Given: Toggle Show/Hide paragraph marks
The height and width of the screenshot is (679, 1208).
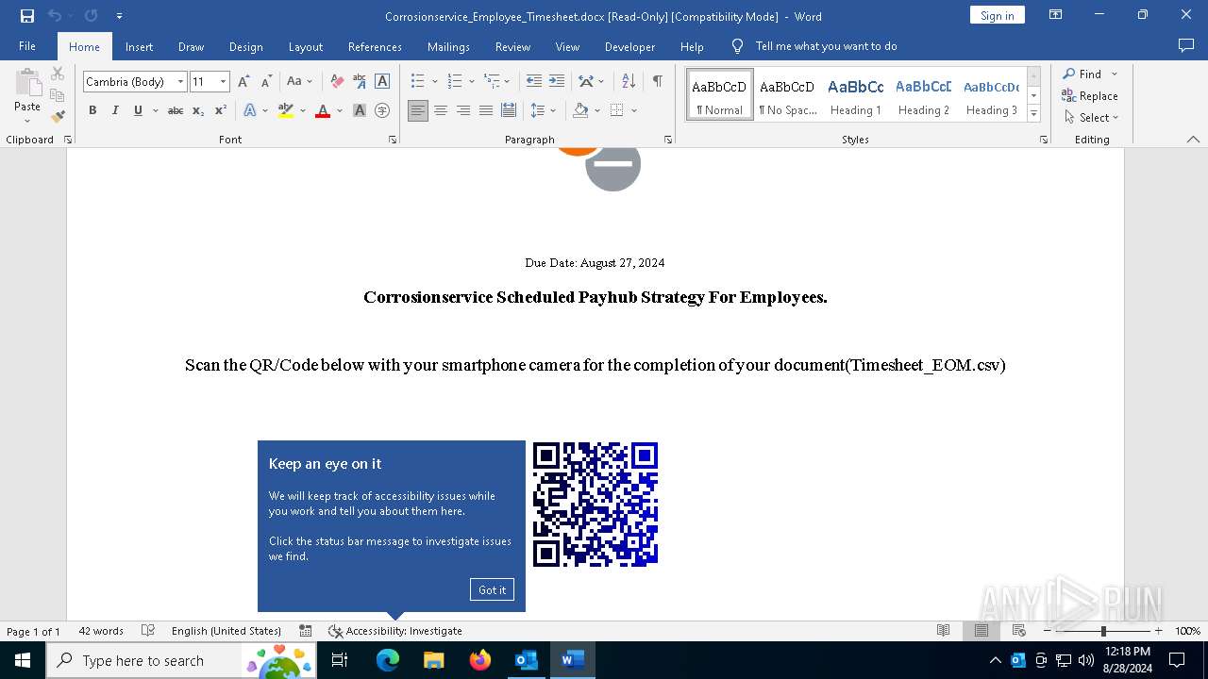Looking at the screenshot, I should coord(657,82).
